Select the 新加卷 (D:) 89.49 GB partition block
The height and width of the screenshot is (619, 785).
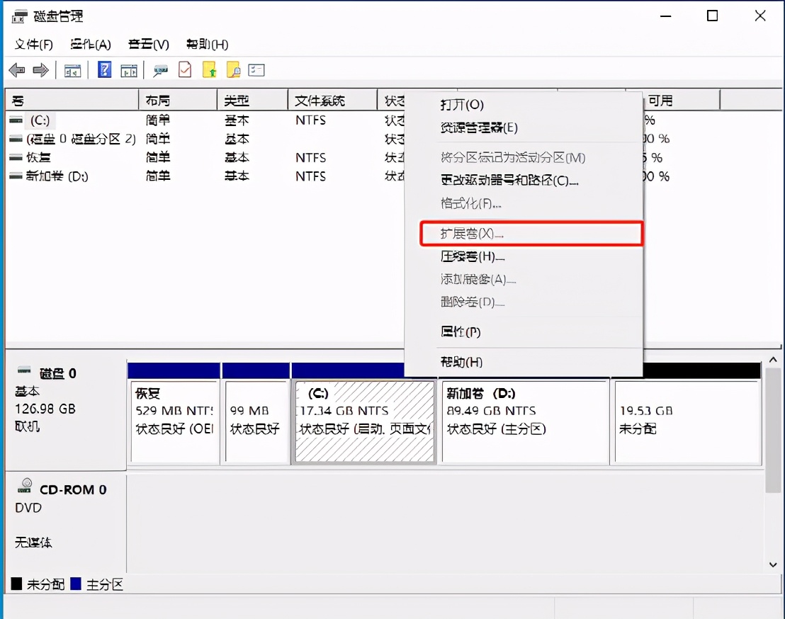pyautogui.click(x=525, y=421)
